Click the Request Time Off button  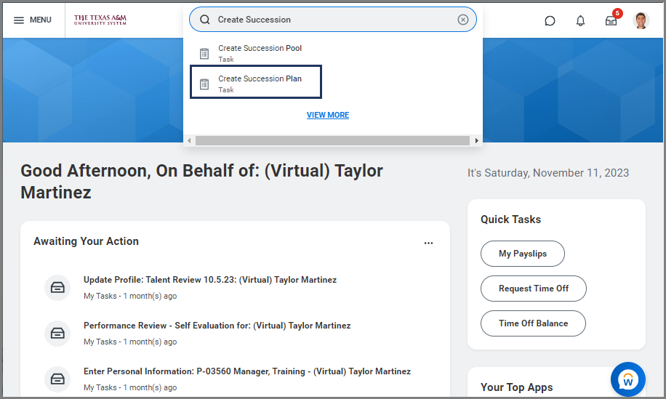[534, 289]
